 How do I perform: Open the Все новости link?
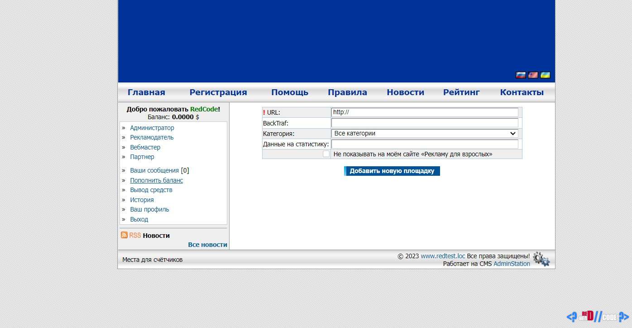click(207, 245)
